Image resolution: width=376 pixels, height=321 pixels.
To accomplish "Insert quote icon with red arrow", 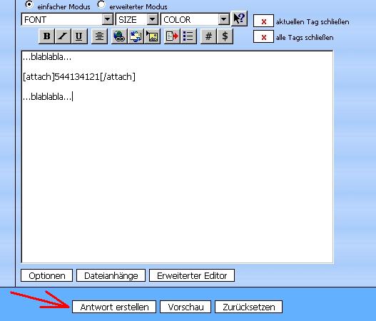I will (x=172, y=36).
